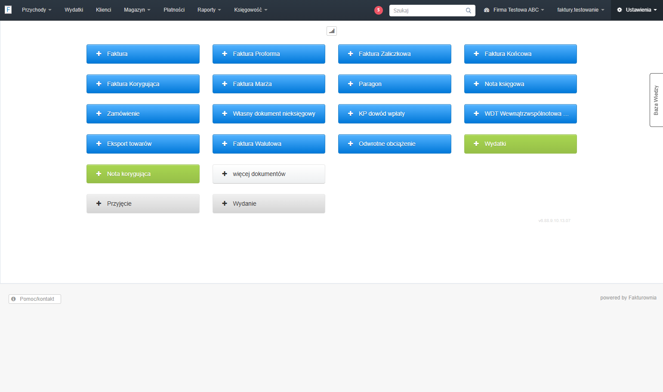This screenshot has width=663, height=392.
Task: Click the dashboard icon beside Firma Testowa ABC
Action: [487, 10]
